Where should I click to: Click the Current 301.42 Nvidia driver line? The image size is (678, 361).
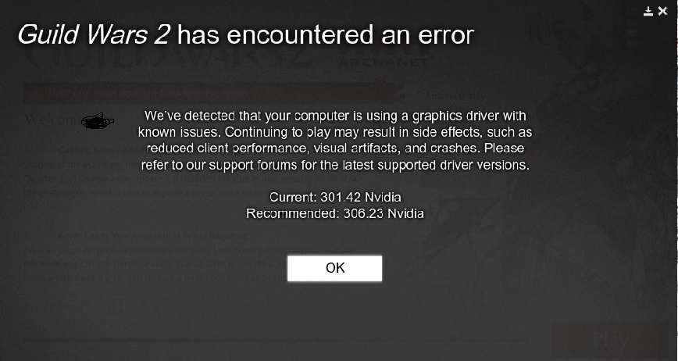tap(335, 197)
